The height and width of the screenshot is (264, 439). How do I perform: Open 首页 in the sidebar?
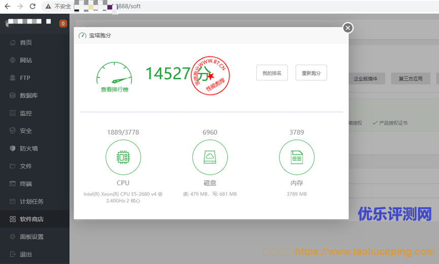click(x=35, y=43)
